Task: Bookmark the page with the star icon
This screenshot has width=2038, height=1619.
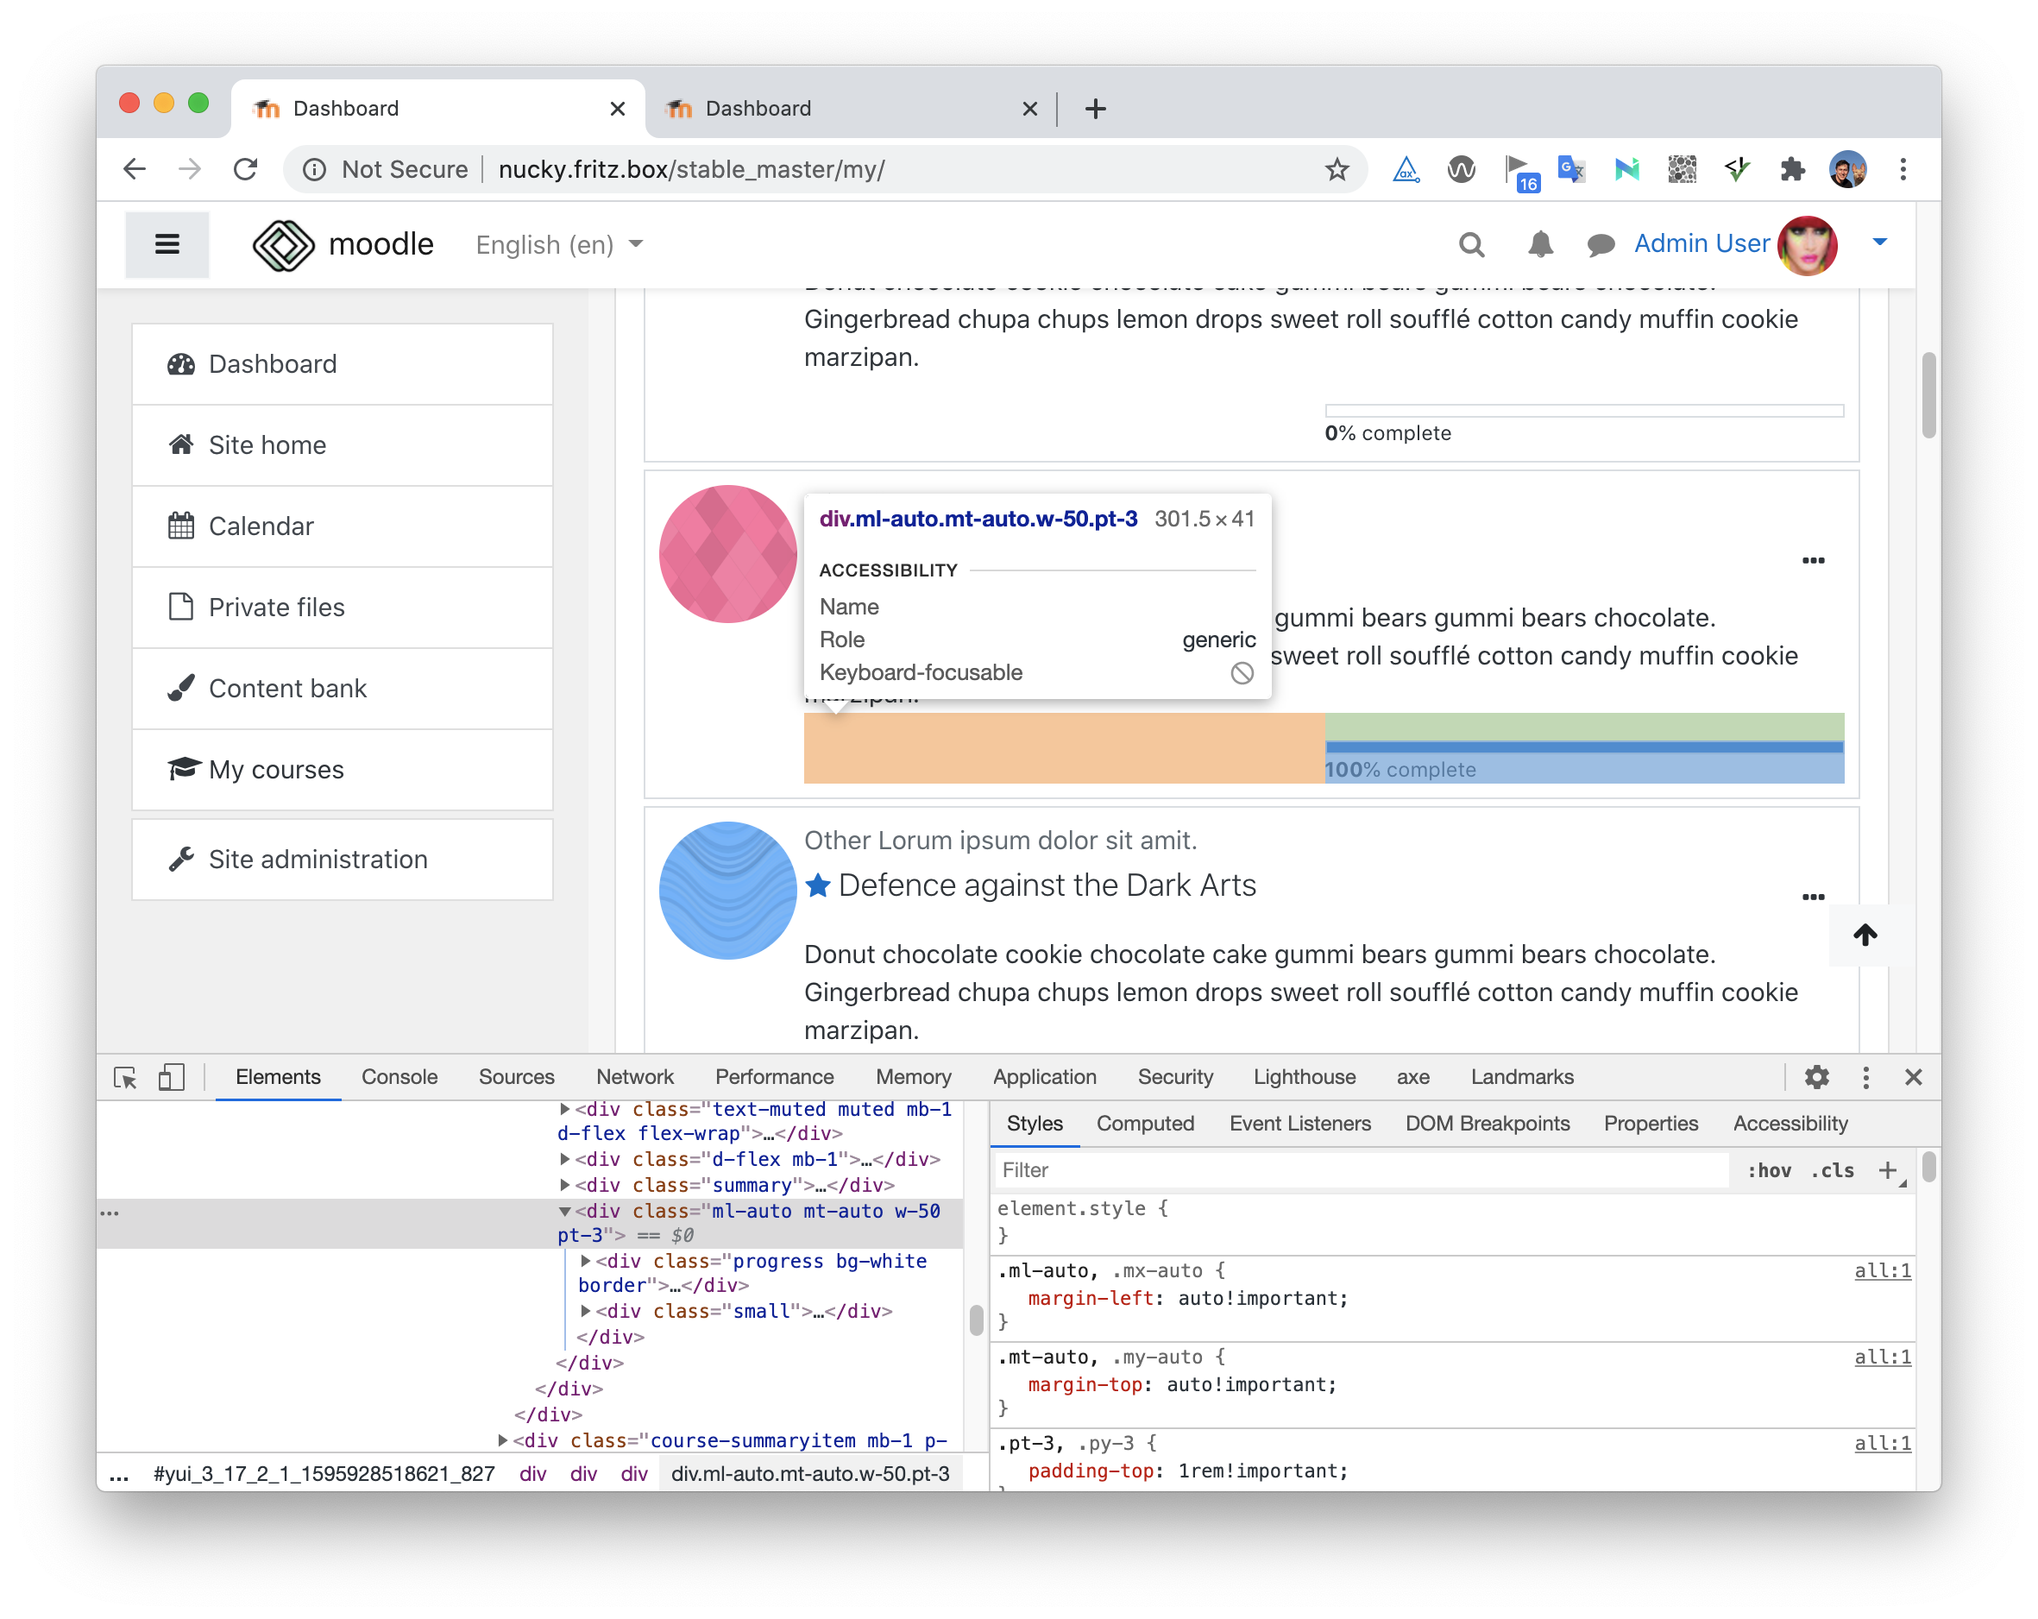Action: (1336, 169)
